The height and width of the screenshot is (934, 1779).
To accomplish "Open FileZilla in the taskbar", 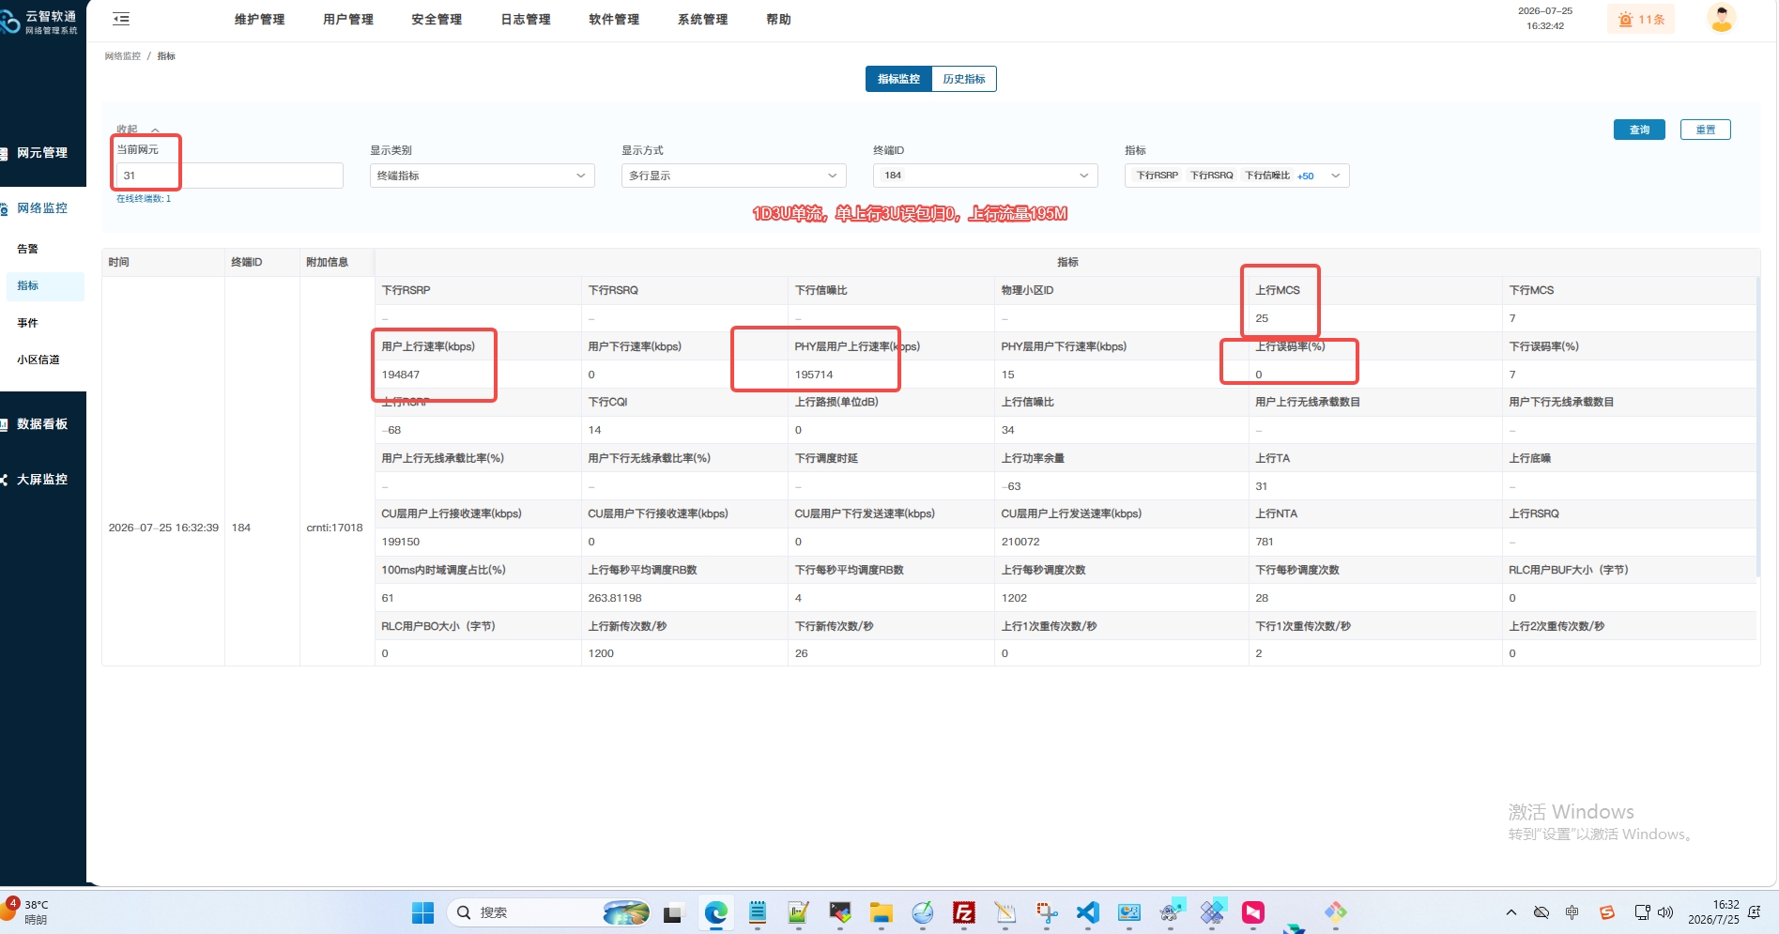I will point(964,912).
